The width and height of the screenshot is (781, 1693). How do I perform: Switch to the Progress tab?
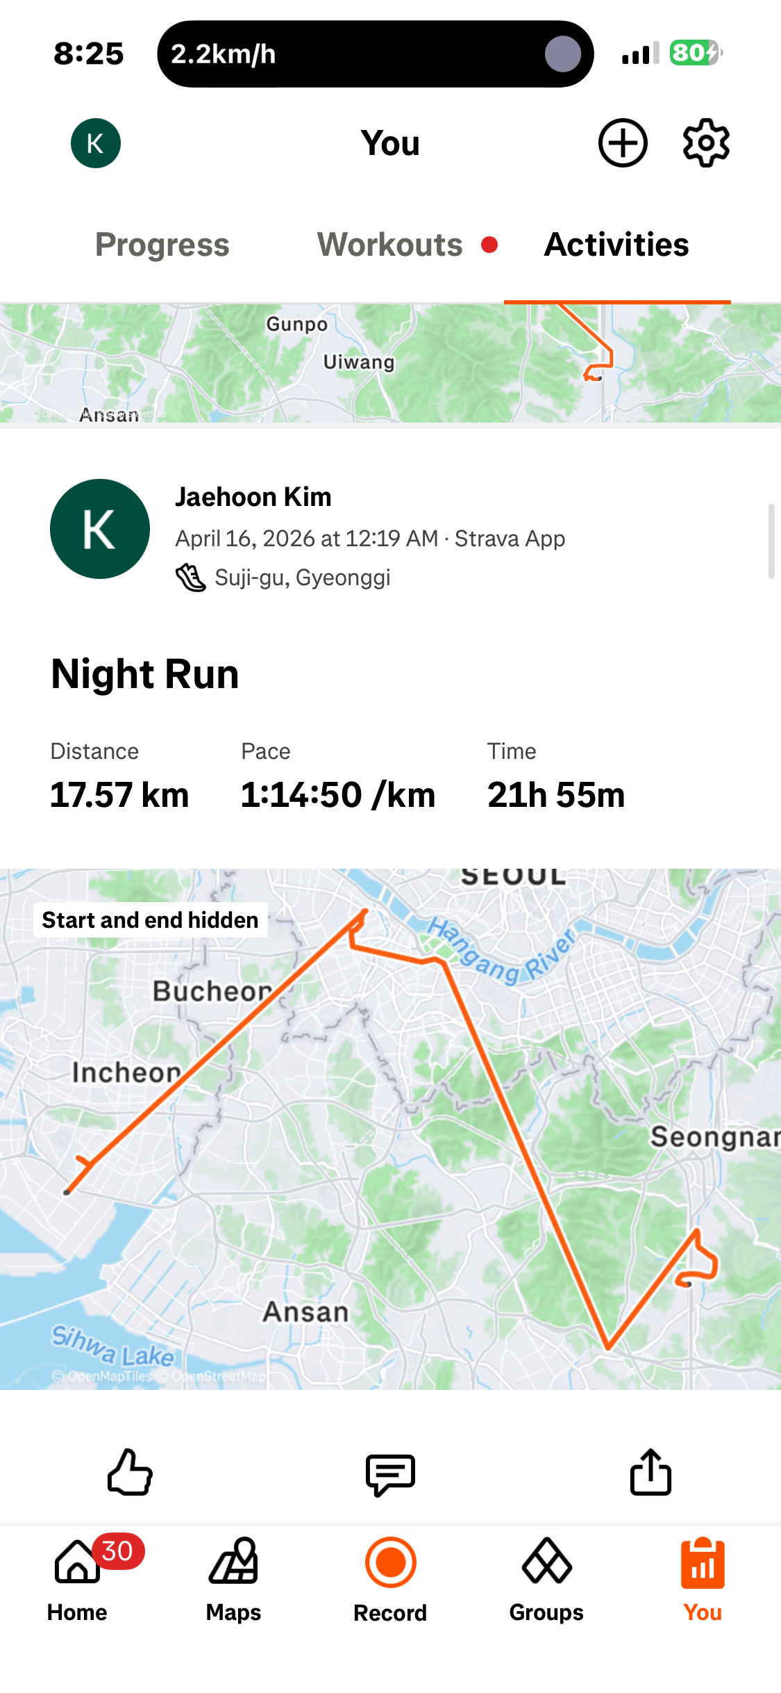[x=162, y=245]
